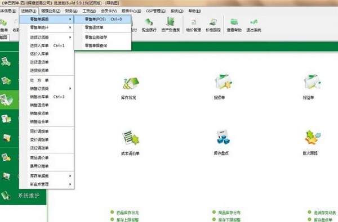The height and width of the screenshot is (222, 338).
Task: Click the highlighted third sidebar module icon
Action: (6, 100)
